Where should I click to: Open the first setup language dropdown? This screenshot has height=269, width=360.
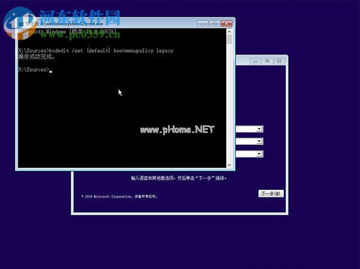[x=259, y=129]
